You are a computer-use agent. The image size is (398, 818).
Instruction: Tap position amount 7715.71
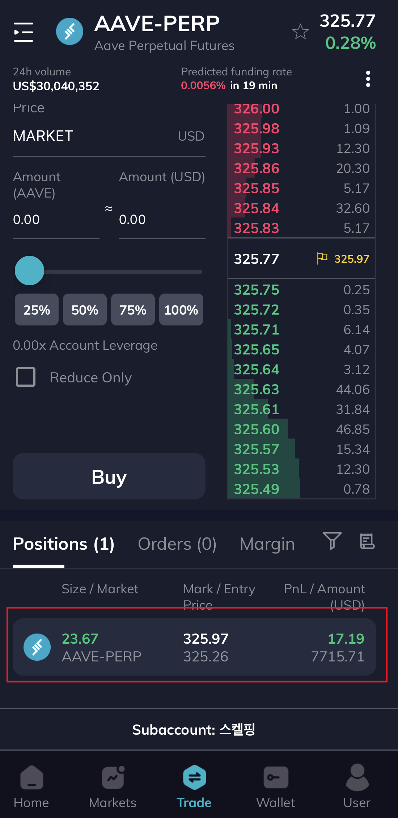click(338, 657)
